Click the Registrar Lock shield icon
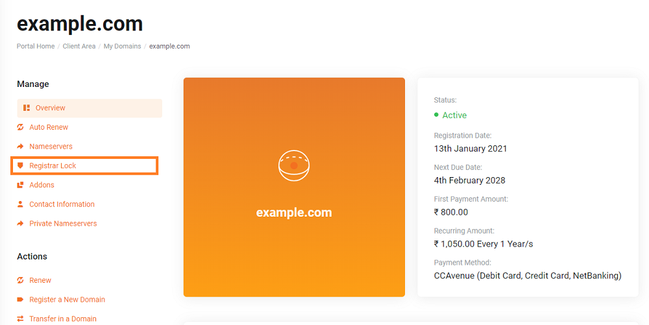 click(x=20, y=166)
